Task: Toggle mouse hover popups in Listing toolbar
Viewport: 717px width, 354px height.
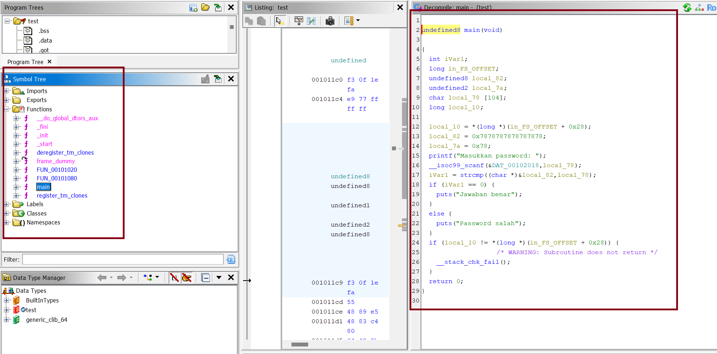Action: 280,21
